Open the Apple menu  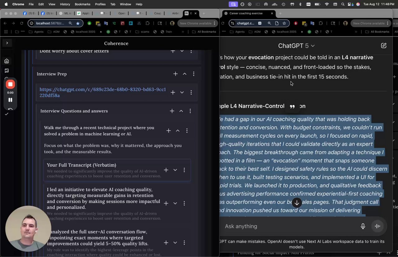[x=6, y=4]
